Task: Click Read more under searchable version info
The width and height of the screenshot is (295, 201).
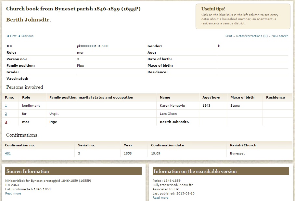Action: (x=160, y=198)
